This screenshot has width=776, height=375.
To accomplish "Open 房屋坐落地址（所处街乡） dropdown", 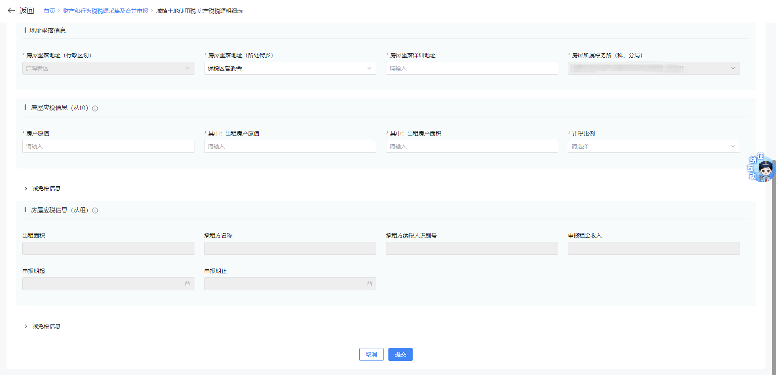I will tap(290, 68).
